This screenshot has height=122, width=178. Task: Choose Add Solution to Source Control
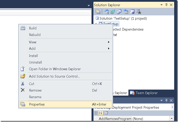pyautogui.click(x=66, y=76)
